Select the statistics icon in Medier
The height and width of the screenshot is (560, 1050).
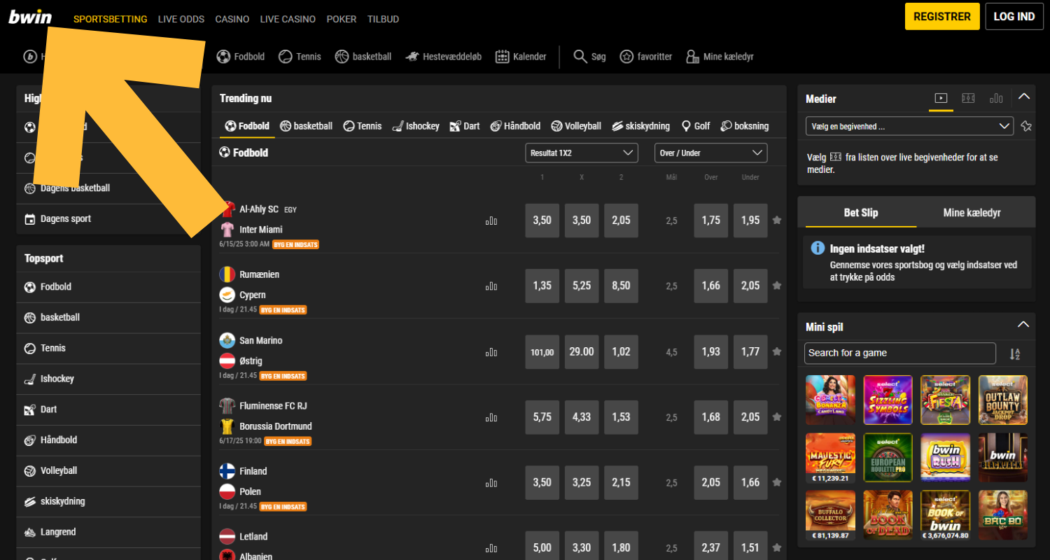tap(996, 99)
